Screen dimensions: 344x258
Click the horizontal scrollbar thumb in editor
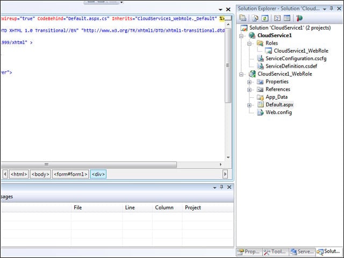pos(89,164)
